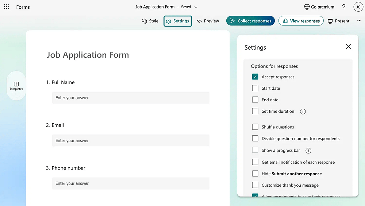Enable the Shuffle questions checkbox
The image size is (365, 206).
255,127
